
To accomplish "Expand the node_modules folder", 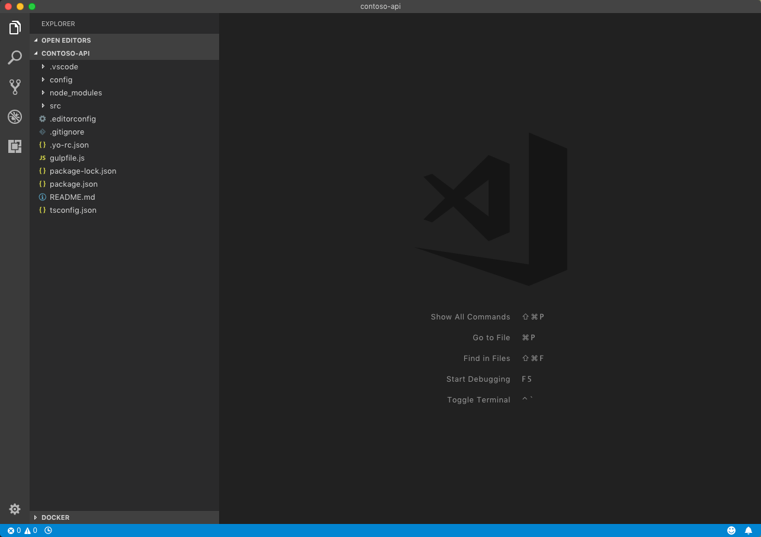I will pos(76,92).
